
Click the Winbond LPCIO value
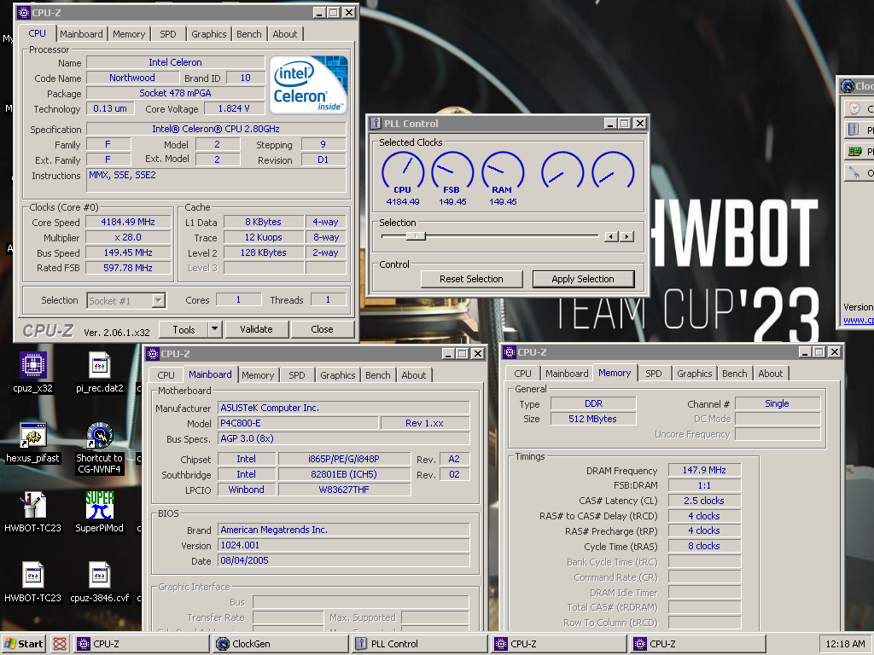pos(247,490)
